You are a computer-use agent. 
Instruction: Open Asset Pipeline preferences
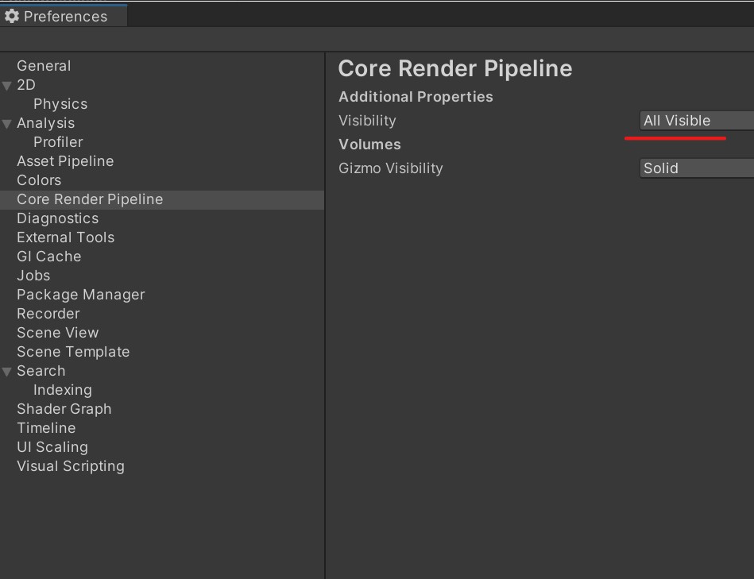tap(64, 160)
